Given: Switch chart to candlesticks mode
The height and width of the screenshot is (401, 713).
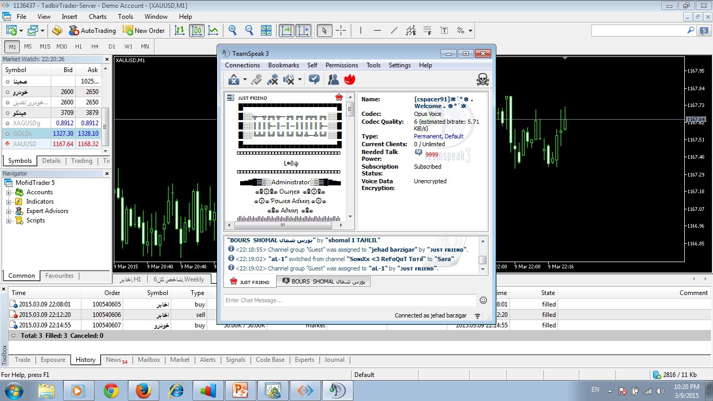Looking at the screenshot, I should 196,30.
